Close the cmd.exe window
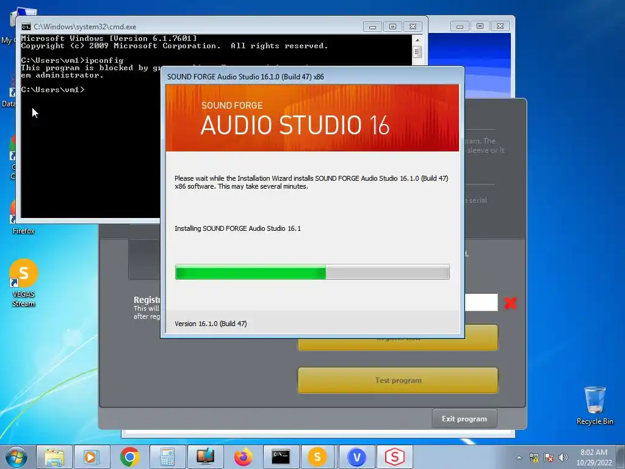The width and height of the screenshot is (625, 469). (x=413, y=27)
